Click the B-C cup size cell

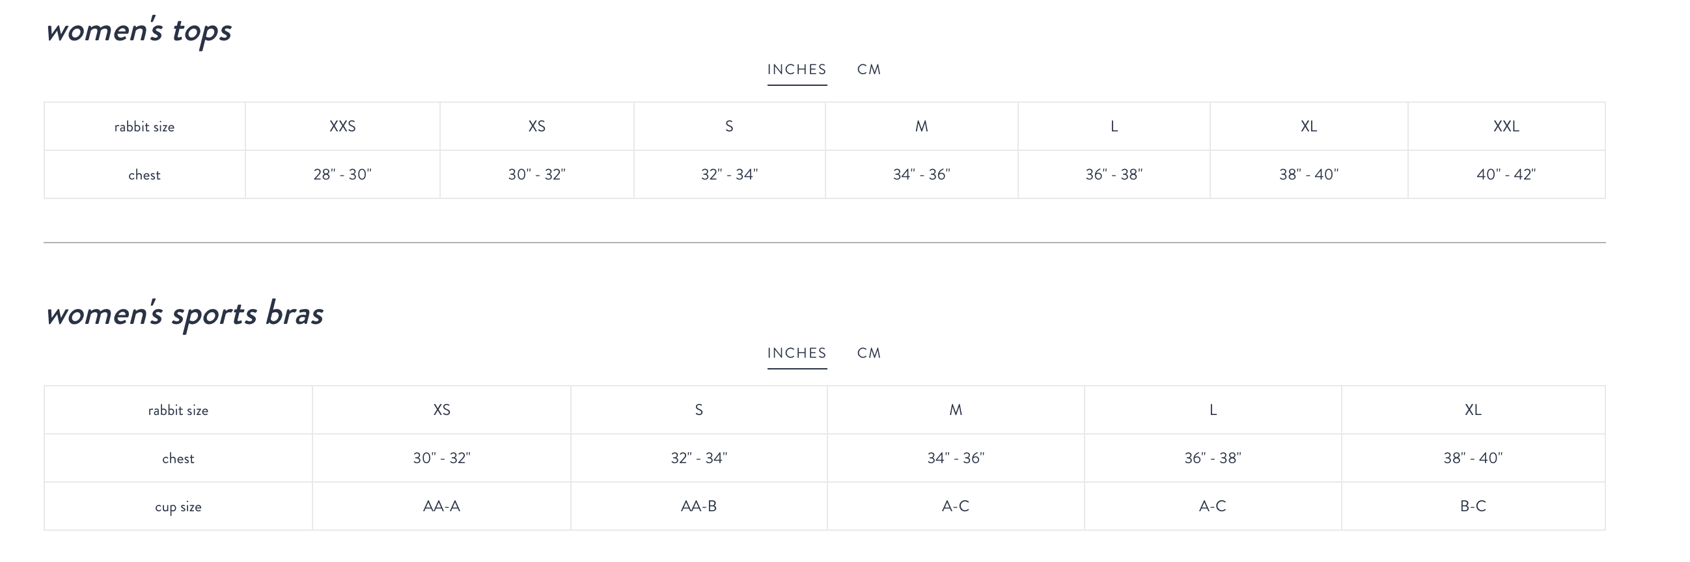1473,506
